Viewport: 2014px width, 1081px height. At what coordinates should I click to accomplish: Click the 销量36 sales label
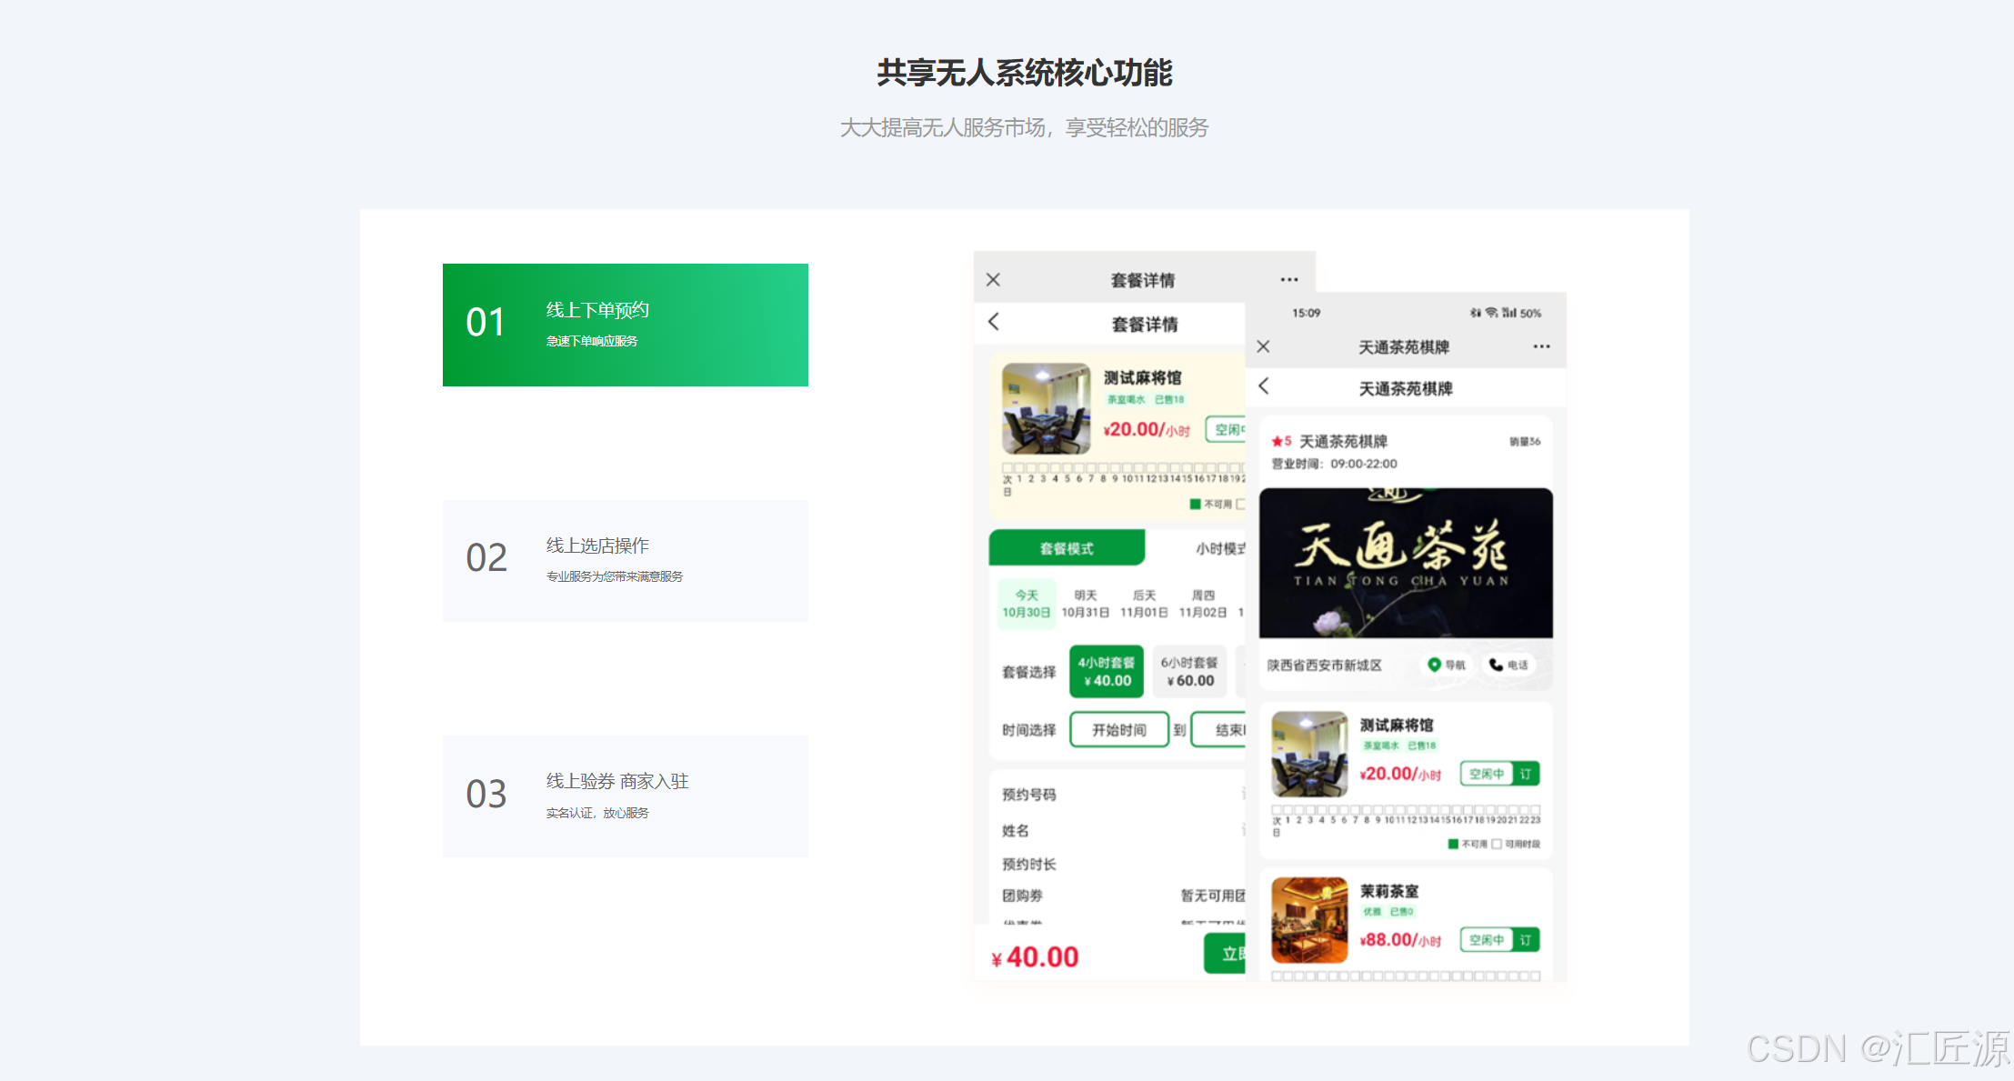tap(1525, 442)
